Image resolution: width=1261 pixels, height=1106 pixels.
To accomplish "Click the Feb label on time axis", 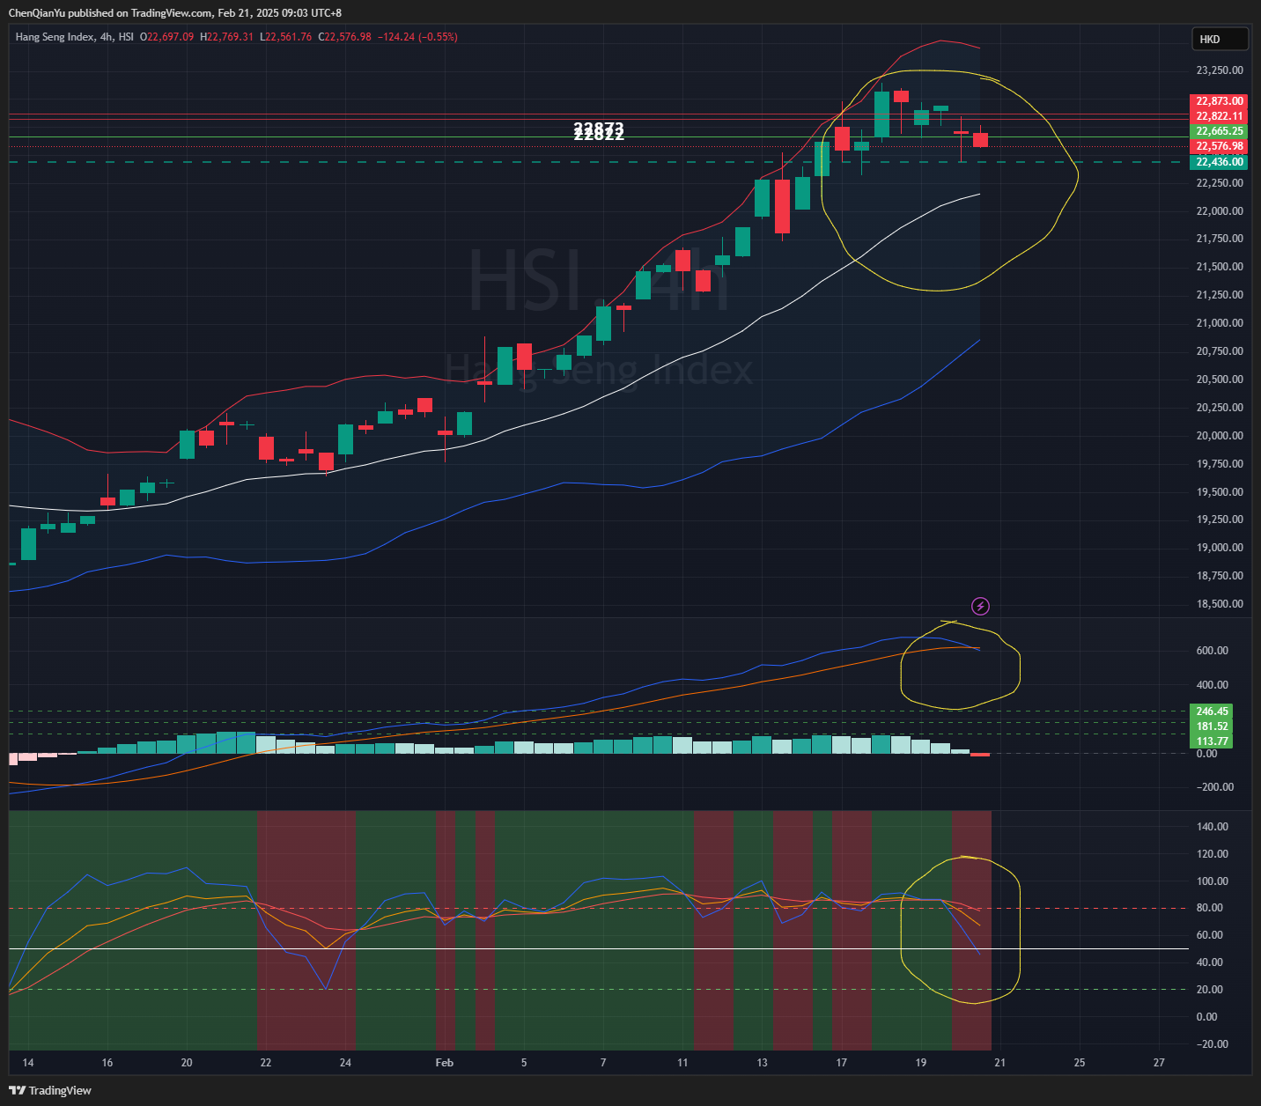I will tap(445, 1063).
